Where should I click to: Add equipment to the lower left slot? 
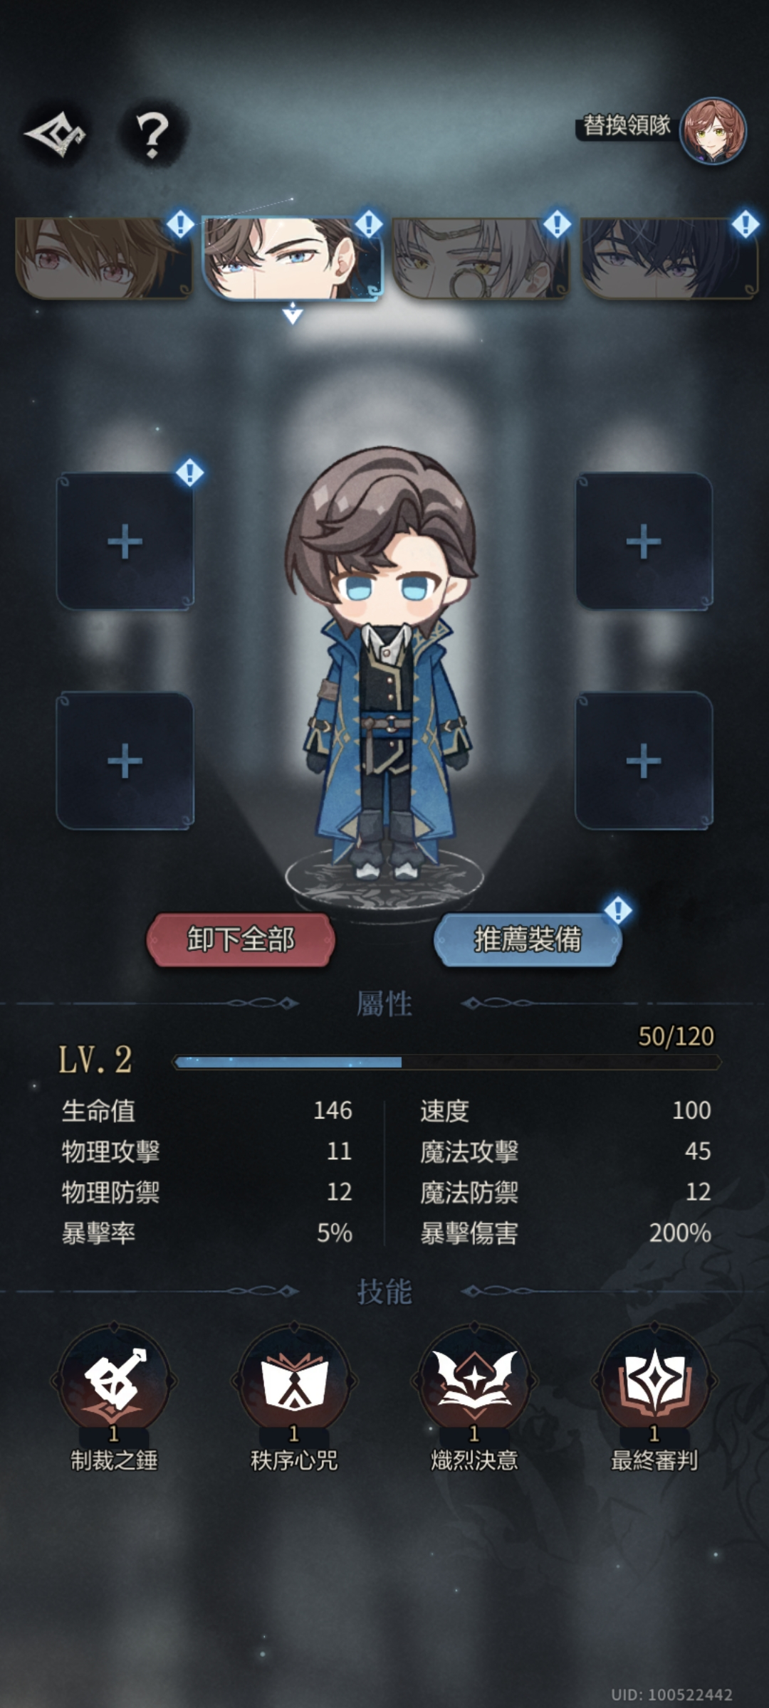pos(125,761)
